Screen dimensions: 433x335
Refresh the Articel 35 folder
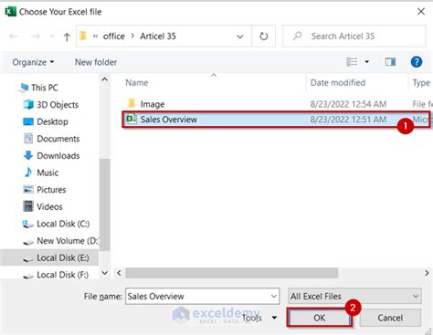264,37
